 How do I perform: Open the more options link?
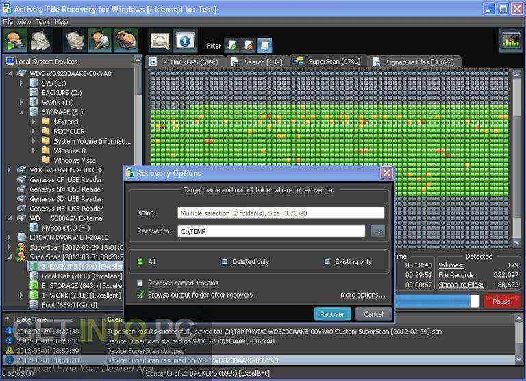(362, 295)
